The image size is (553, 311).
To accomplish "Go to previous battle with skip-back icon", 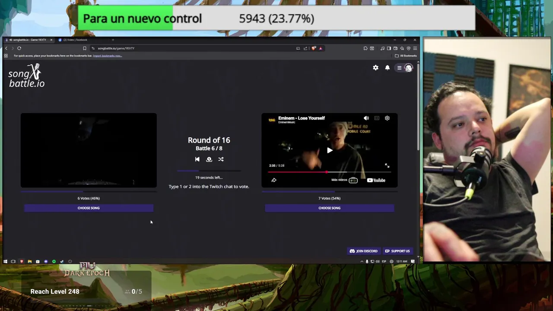I will tap(197, 159).
